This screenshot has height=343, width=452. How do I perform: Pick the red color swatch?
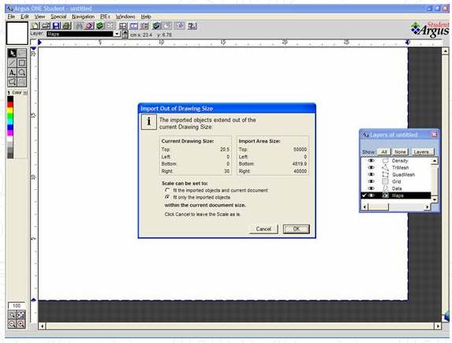click(x=10, y=104)
